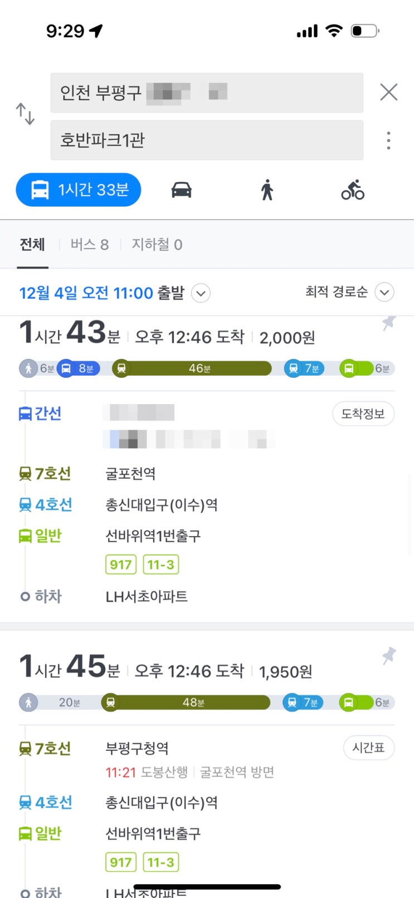The image size is (414, 898).
Task: Open the three-dot more options menu
Action: pos(388,140)
